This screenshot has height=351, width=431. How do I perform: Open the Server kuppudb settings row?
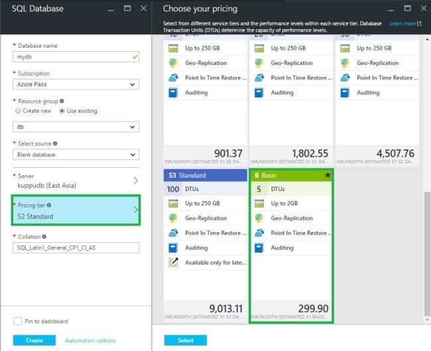(x=76, y=180)
